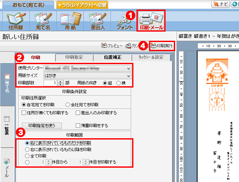239x182 pixels.
Task: Switch to the 印刷指定 tab
Action: [74, 57]
